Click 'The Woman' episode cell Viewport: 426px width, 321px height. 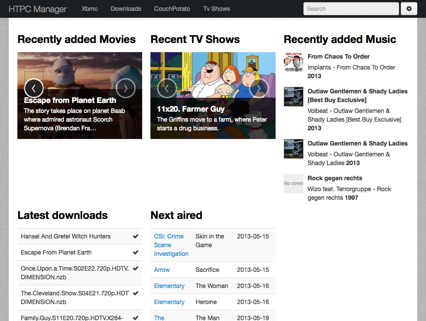(x=212, y=286)
